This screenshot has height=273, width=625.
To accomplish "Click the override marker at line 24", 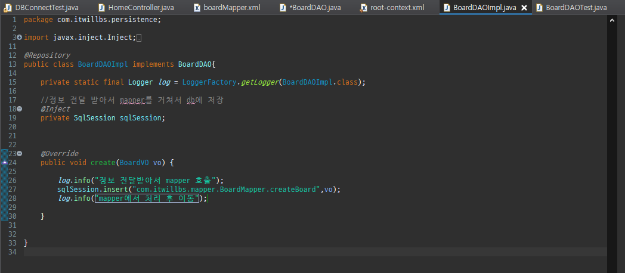I will pos(4,163).
